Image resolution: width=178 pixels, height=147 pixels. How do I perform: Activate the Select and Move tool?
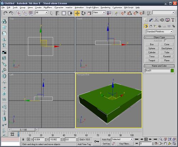(x=77, y=13)
